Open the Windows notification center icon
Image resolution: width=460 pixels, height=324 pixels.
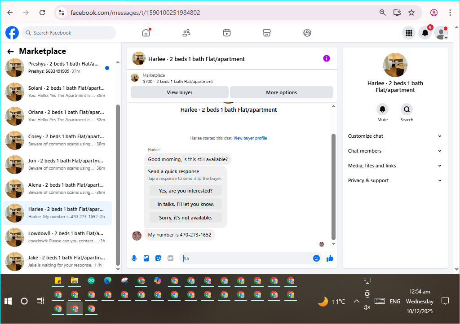pyautogui.click(x=445, y=301)
